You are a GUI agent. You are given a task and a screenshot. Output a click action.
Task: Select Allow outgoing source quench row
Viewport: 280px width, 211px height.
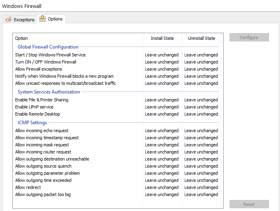117,166
